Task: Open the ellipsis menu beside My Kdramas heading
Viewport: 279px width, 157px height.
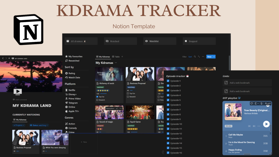Action: 116,63
